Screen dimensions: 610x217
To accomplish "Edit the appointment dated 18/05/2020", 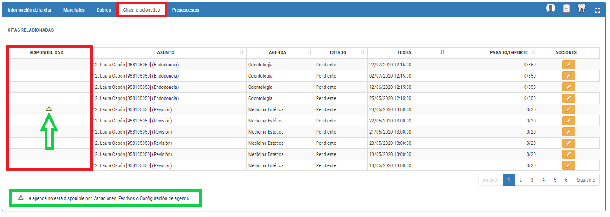I will point(569,165).
